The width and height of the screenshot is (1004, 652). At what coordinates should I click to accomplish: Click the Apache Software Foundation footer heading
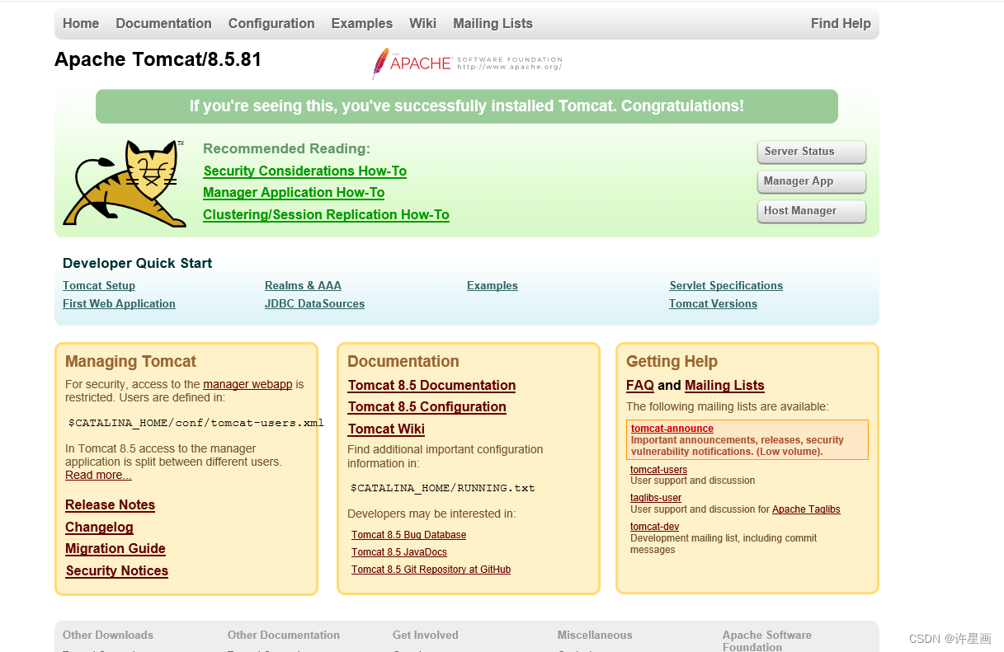[x=767, y=640]
